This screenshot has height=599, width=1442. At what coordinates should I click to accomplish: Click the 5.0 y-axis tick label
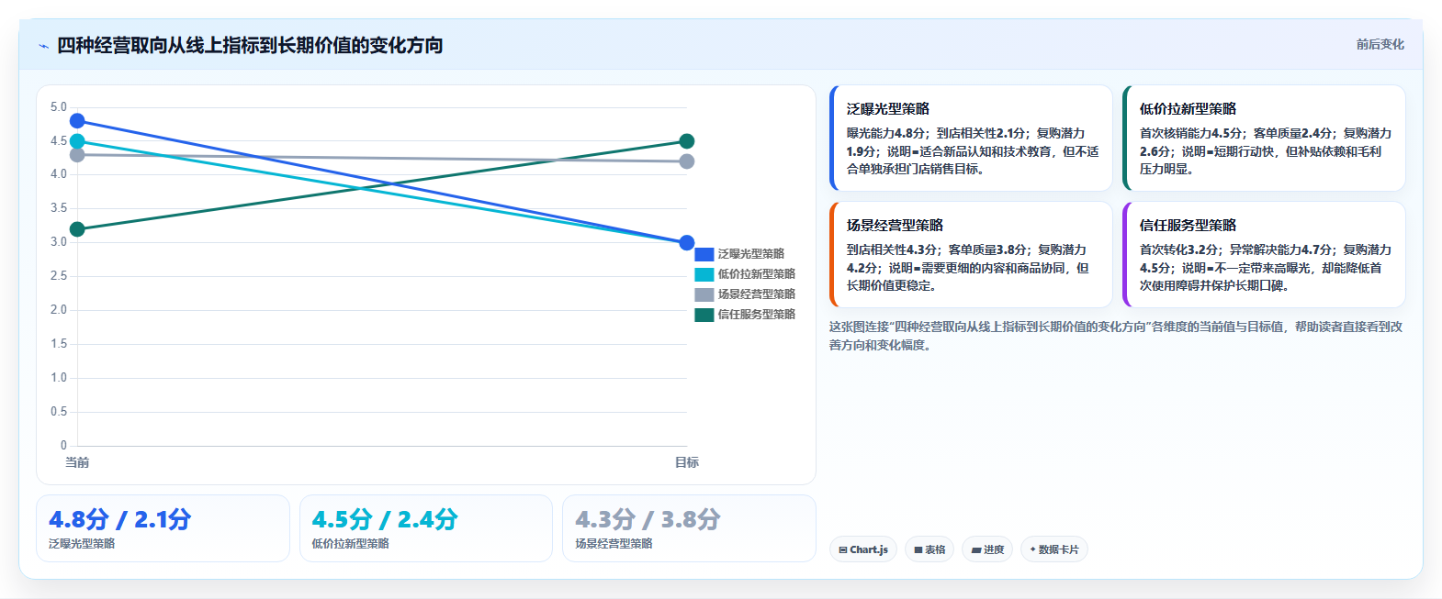[x=59, y=107]
